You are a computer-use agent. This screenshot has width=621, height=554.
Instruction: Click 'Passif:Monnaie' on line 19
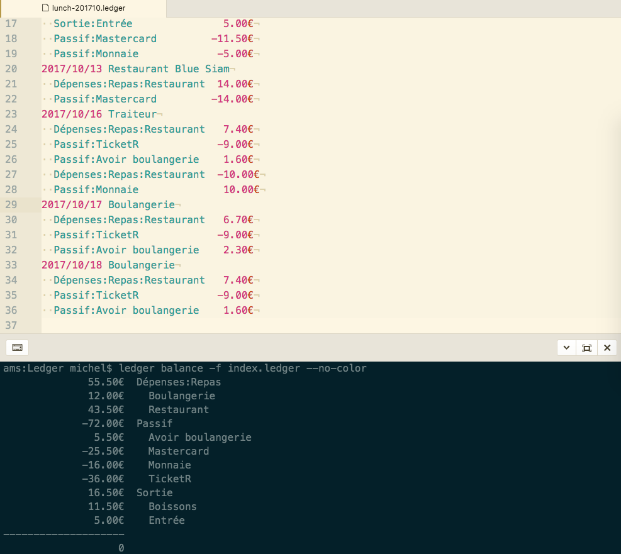click(96, 53)
